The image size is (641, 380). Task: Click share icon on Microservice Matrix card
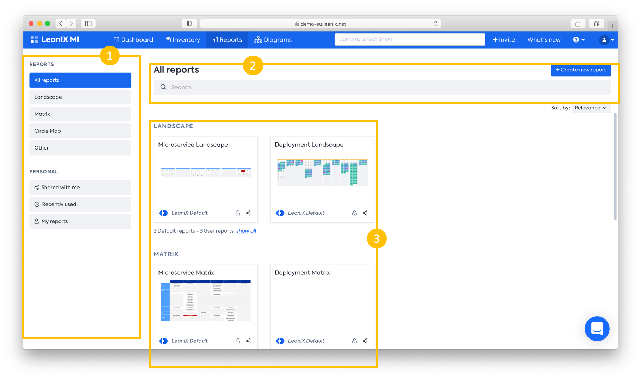point(248,341)
